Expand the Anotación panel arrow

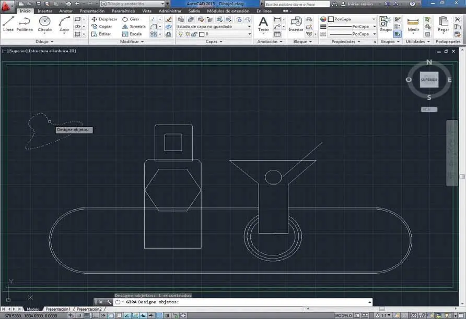(x=281, y=42)
